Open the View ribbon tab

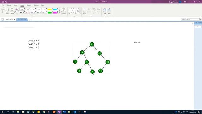coord(43,5)
